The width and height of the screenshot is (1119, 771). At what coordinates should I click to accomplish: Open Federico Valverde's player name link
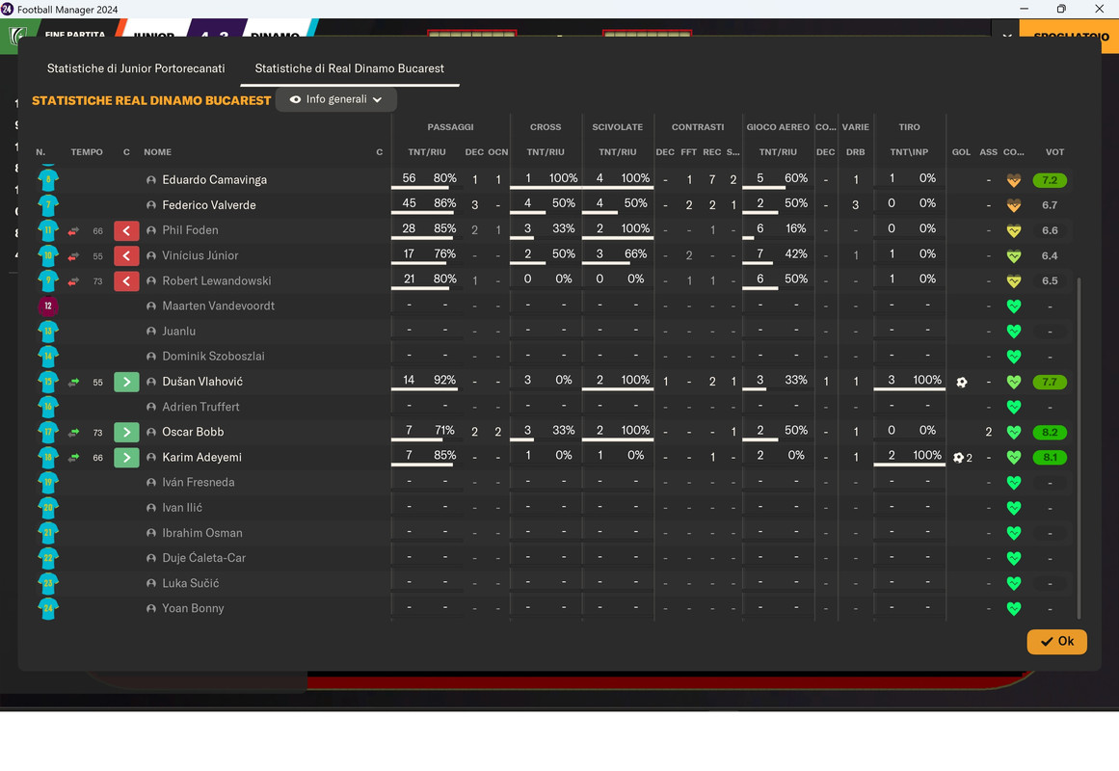[x=209, y=205]
